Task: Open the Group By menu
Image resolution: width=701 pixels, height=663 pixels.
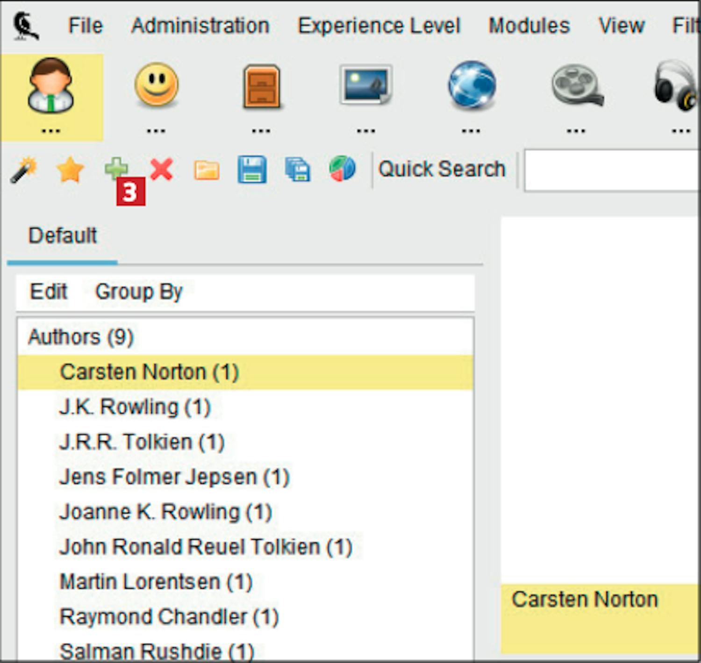Action: pos(138,292)
